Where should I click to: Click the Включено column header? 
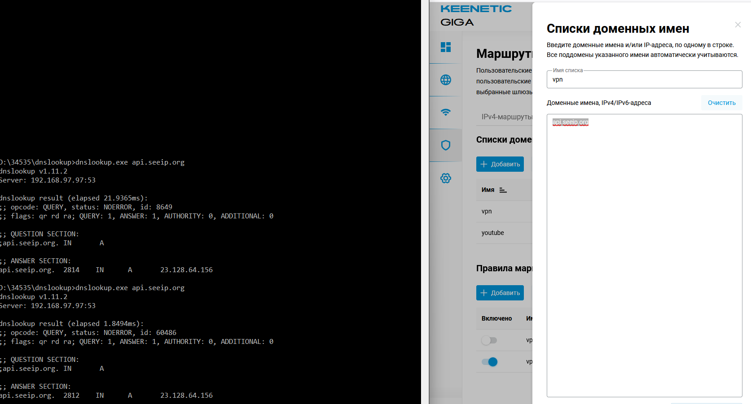coord(496,318)
